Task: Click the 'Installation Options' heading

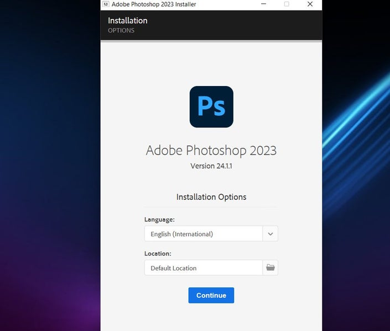Action: click(211, 197)
